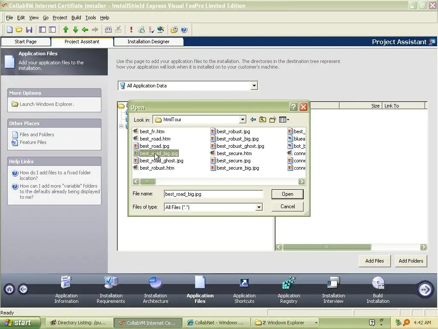Image resolution: width=438 pixels, height=329 pixels.
Task: Click the Cancel button in dialog
Action: [x=287, y=206]
